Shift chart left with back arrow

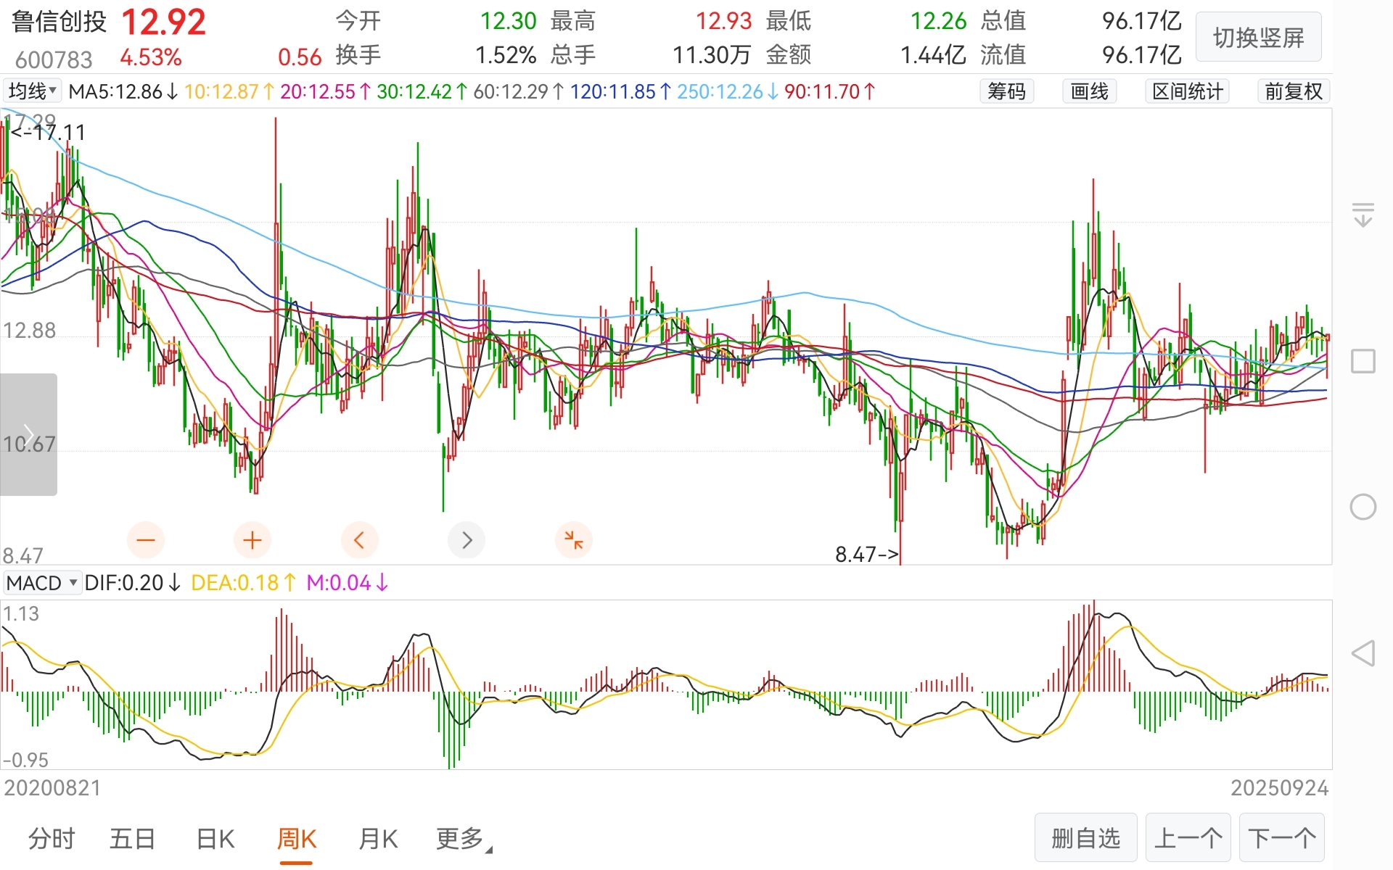[x=359, y=540]
